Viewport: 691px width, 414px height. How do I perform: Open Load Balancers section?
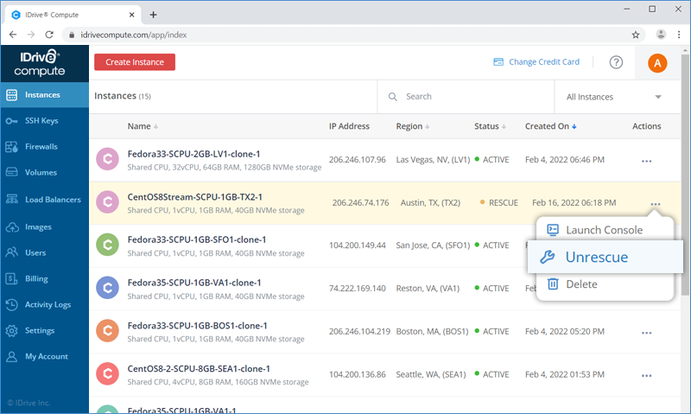[x=44, y=200]
